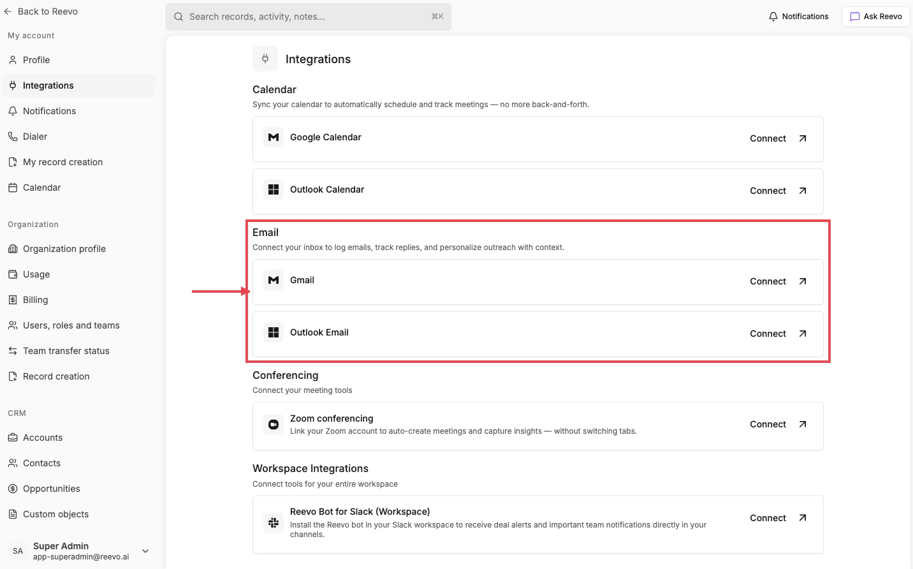This screenshot has width=913, height=569.
Task: Click the organization Record creation file icon
Action: point(13,376)
